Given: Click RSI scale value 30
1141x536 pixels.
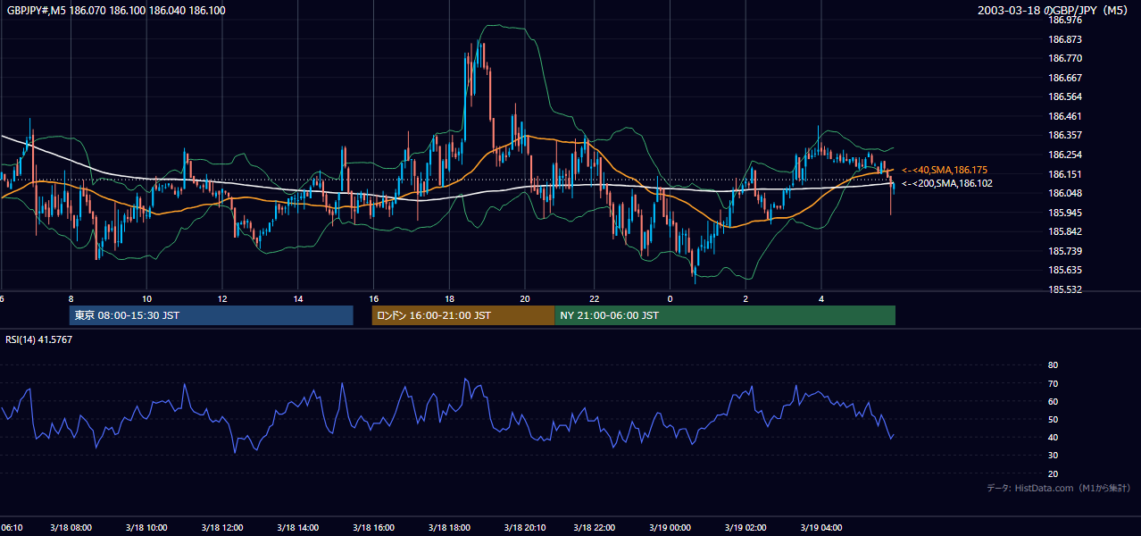Looking at the screenshot, I should (1053, 456).
